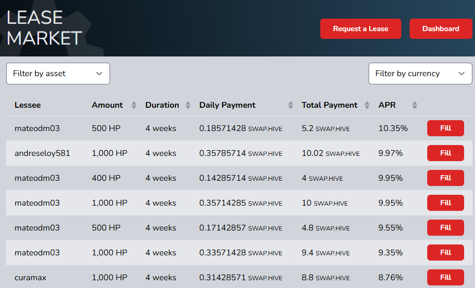Click total payment 8.8 SWAP.HIVE

pos(325,278)
